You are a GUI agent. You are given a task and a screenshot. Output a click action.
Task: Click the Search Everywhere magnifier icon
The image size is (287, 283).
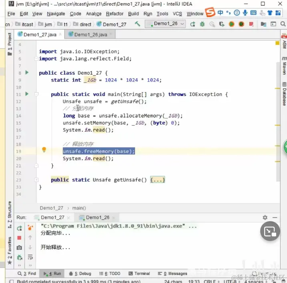(x=283, y=24)
